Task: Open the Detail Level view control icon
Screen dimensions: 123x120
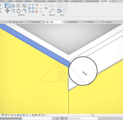Action: 3,115
